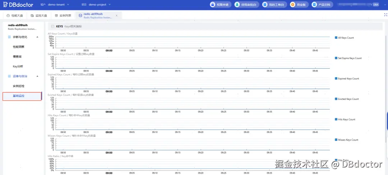Open 实例巡检 in the sidebar
This screenshot has height=175, width=388.
click(x=19, y=86)
